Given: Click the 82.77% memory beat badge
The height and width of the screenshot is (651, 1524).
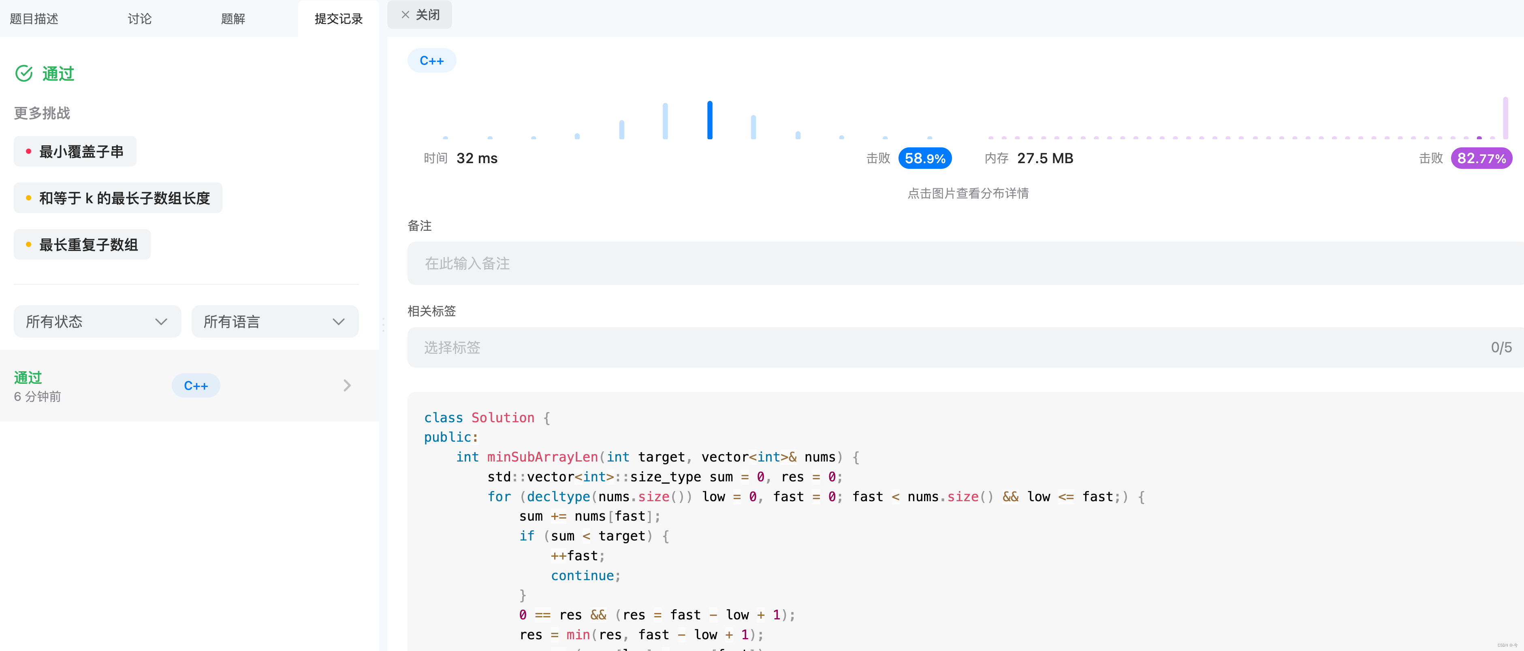Looking at the screenshot, I should pos(1481,158).
